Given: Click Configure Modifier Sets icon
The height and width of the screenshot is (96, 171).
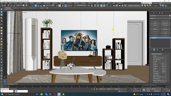Looking at the screenshot, I should pos(163,50).
